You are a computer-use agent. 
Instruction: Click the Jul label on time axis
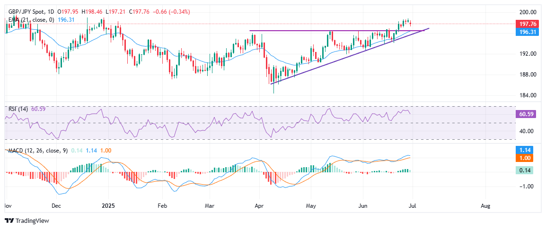click(414, 206)
